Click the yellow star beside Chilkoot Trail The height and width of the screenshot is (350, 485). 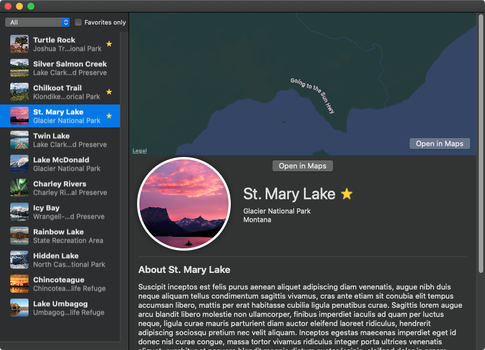click(109, 92)
